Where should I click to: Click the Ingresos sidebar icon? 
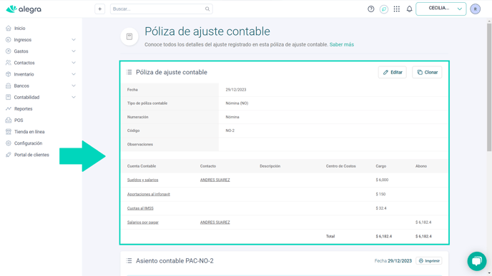pyautogui.click(x=9, y=40)
